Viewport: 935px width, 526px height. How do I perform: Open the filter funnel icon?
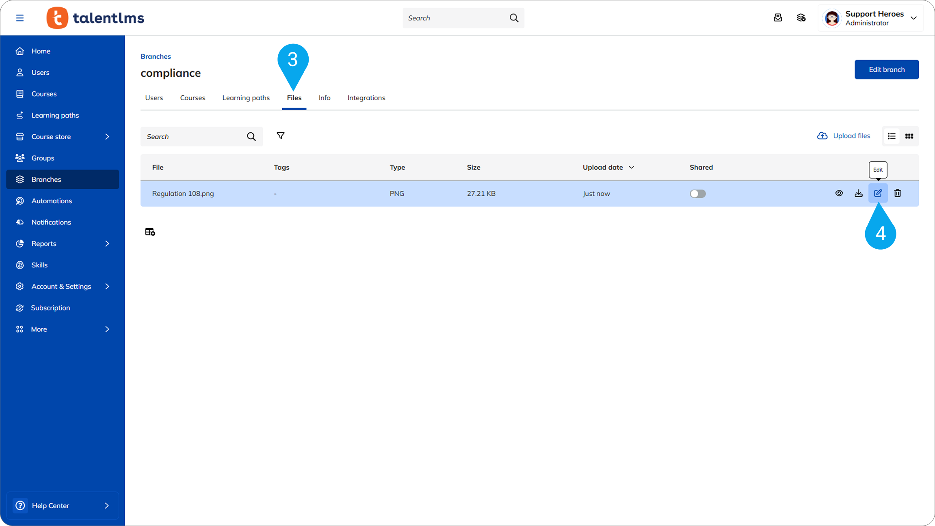point(280,136)
